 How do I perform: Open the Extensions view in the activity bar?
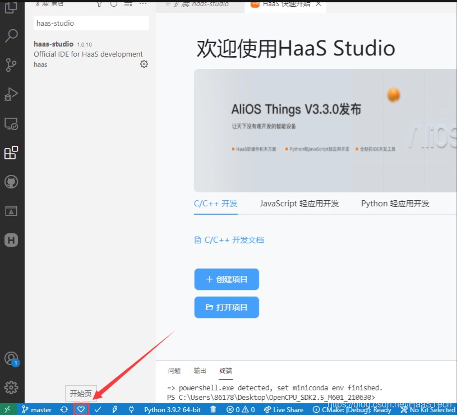(x=12, y=152)
